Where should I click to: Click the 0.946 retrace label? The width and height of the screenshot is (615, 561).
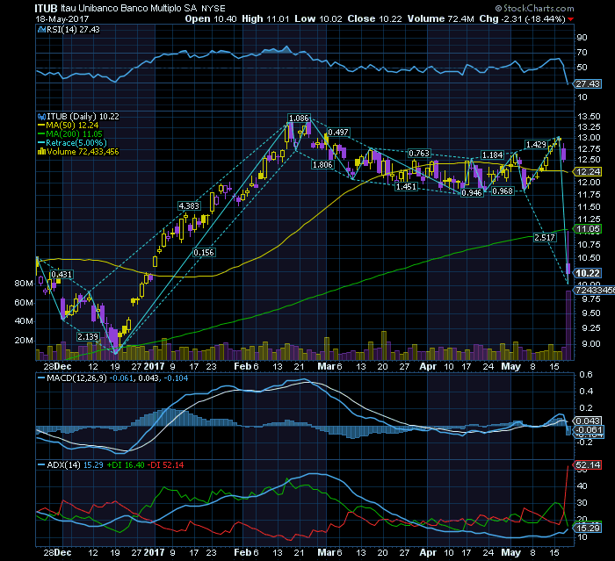472,193
